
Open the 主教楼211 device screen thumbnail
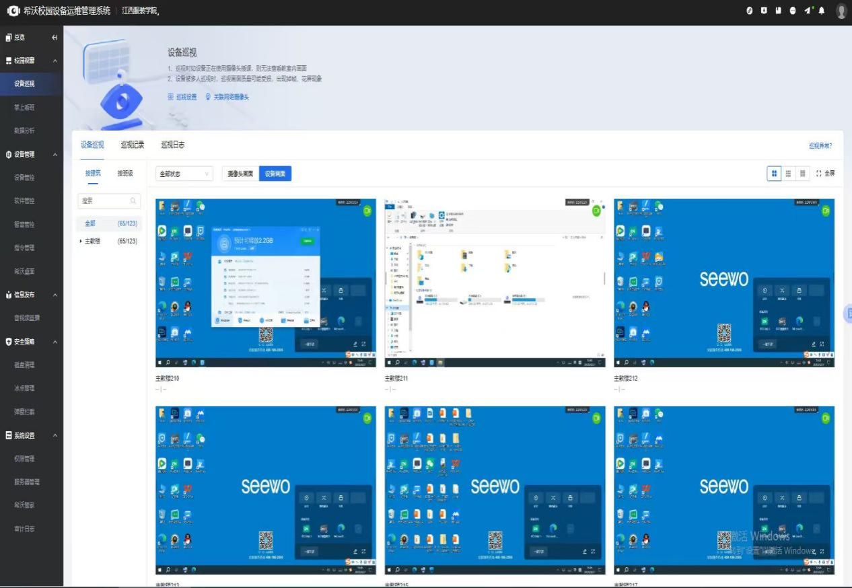pyautogui.click(x=495, y=283)
